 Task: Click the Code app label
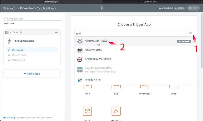[173, 94]
